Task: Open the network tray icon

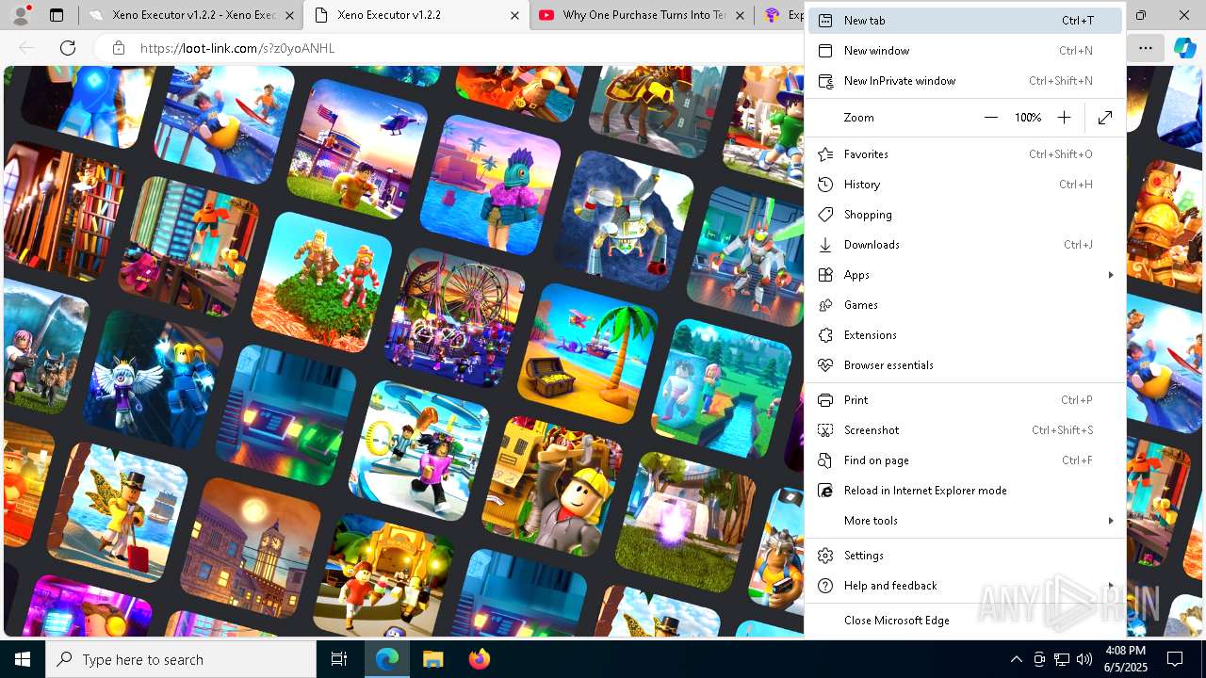Action: (x=1062, y=659)
